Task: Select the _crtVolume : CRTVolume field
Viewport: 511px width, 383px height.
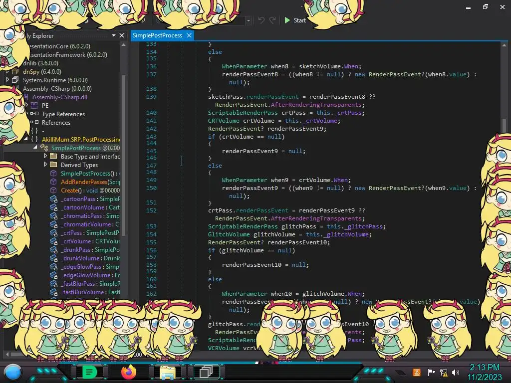Action: [90, 241]
